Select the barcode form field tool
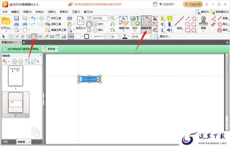Image resolution: width=230 pixels, height=146 pixels. [52, 36]
